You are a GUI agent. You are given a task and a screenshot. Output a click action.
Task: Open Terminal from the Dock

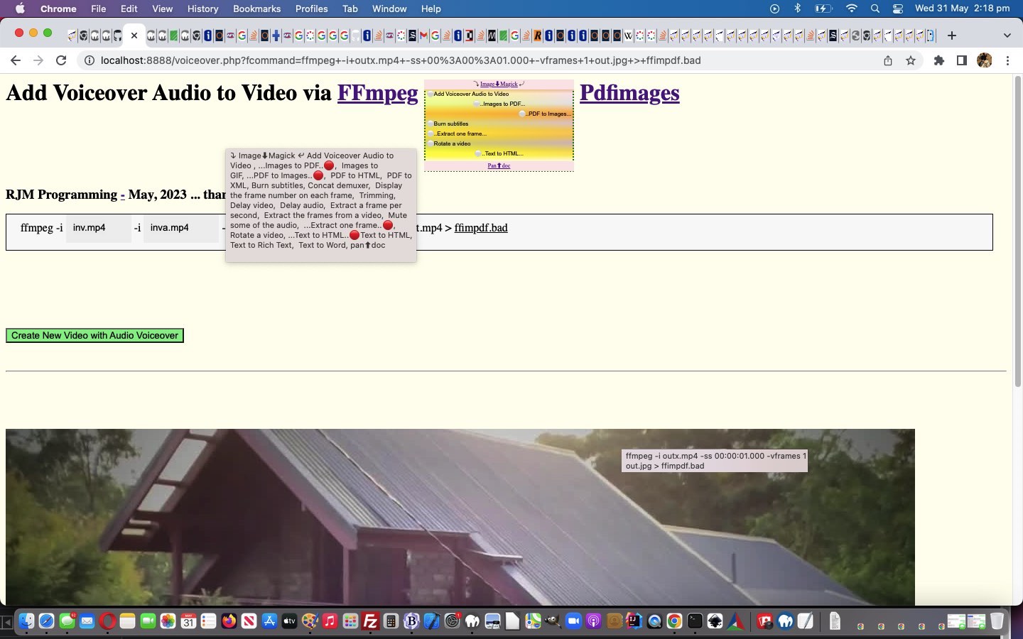point(695,621)
